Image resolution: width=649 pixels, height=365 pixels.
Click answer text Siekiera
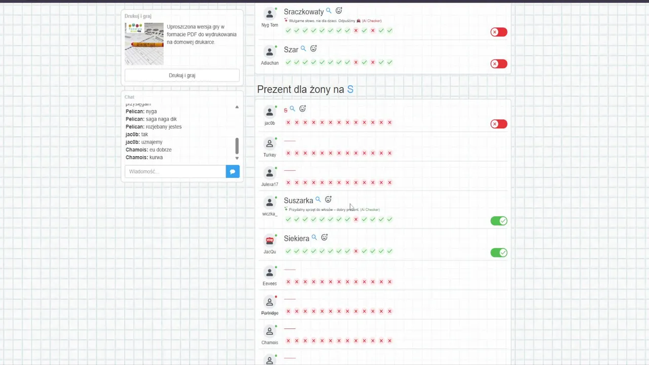pyautogui.click(x=297, y=238)
